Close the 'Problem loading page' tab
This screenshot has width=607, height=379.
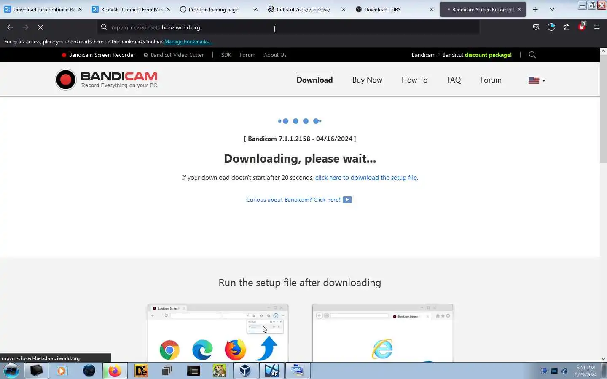[x=255, y=9]
